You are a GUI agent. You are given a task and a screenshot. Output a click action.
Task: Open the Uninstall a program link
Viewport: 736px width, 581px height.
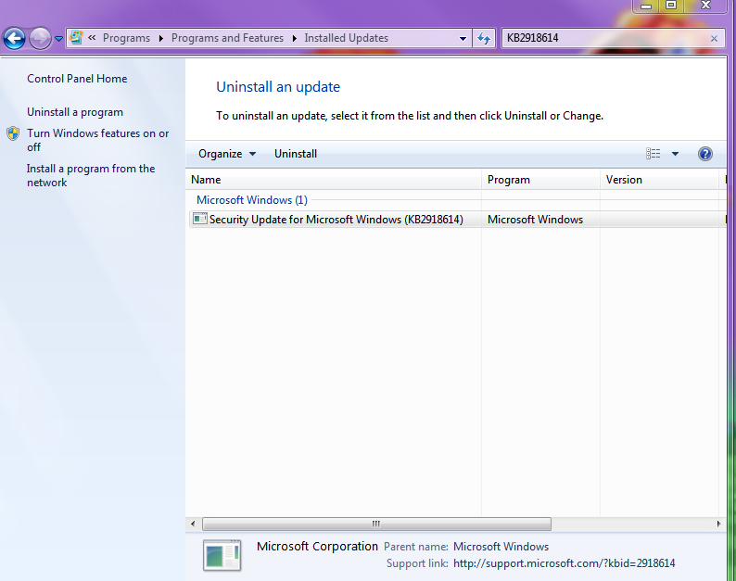[75, 112]
